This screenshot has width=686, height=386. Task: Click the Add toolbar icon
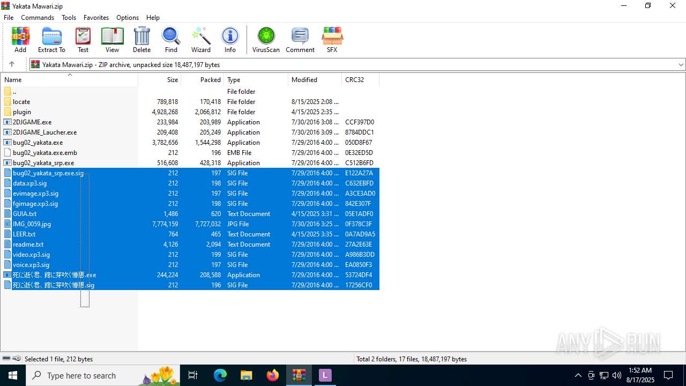(20, 40)
